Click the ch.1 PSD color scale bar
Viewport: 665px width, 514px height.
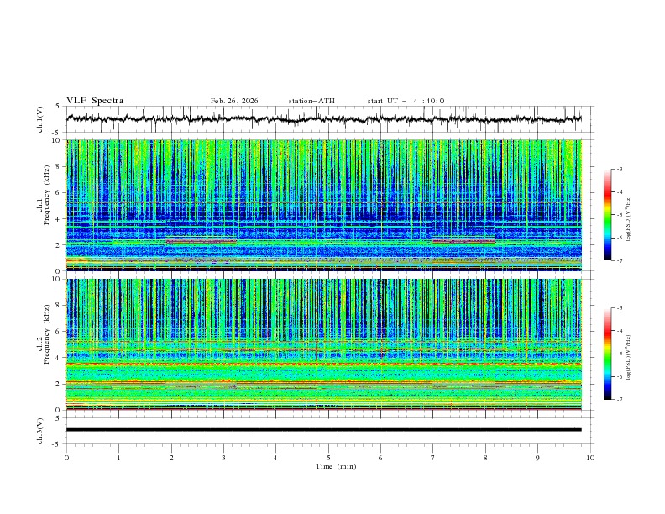pyautogui.click(x=607, y=215)
